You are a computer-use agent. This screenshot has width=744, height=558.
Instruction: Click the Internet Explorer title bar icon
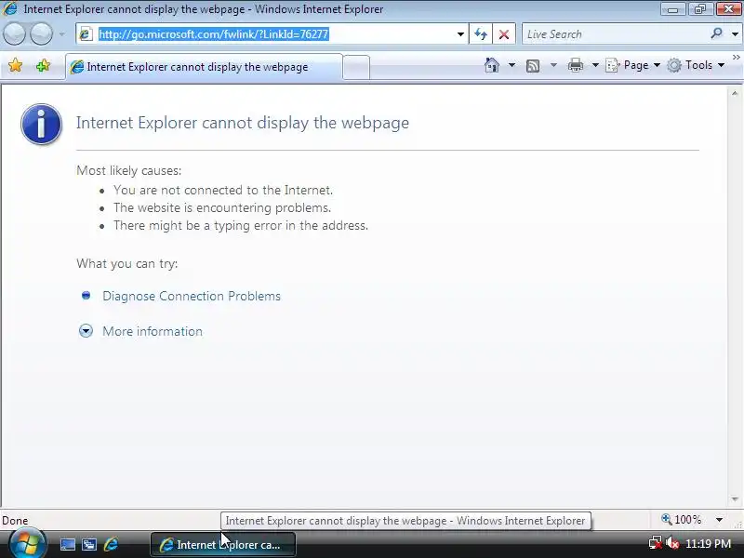click(x=10, y=8)
